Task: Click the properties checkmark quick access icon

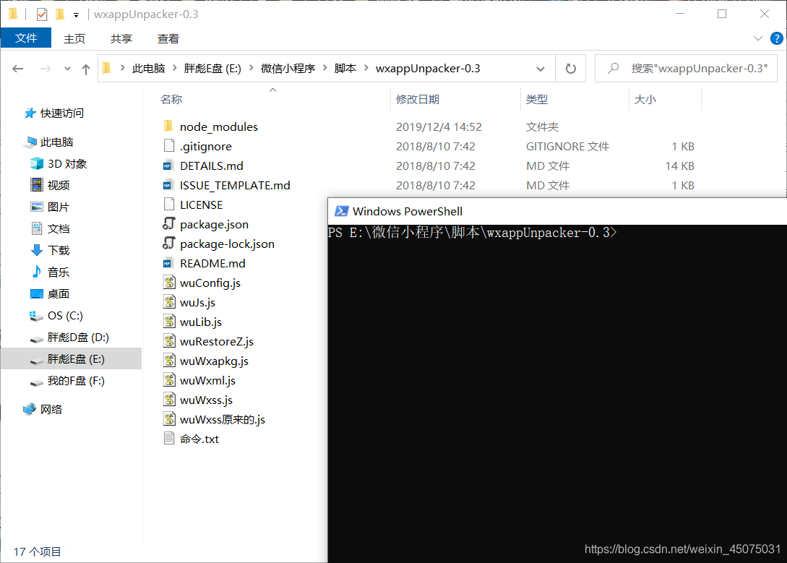Action: 42,14
